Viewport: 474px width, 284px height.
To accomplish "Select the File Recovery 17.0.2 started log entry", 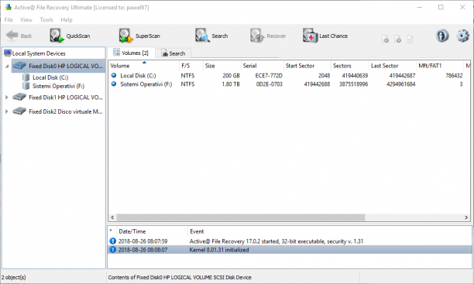I will coord(290,241).
